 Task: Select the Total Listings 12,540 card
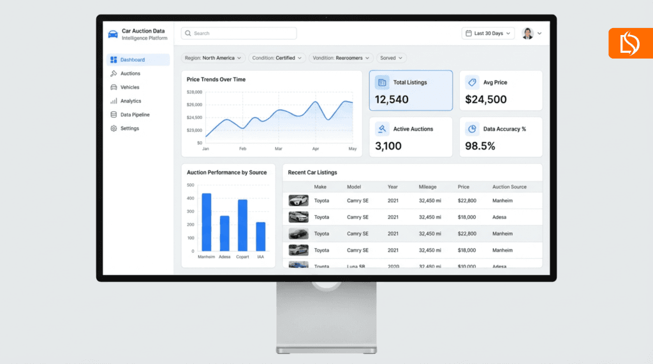(x=411, y=90)
